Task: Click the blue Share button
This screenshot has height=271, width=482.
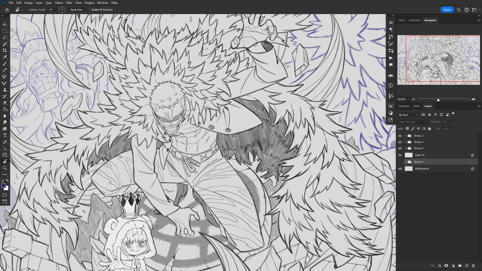Action: coord(447,9)
